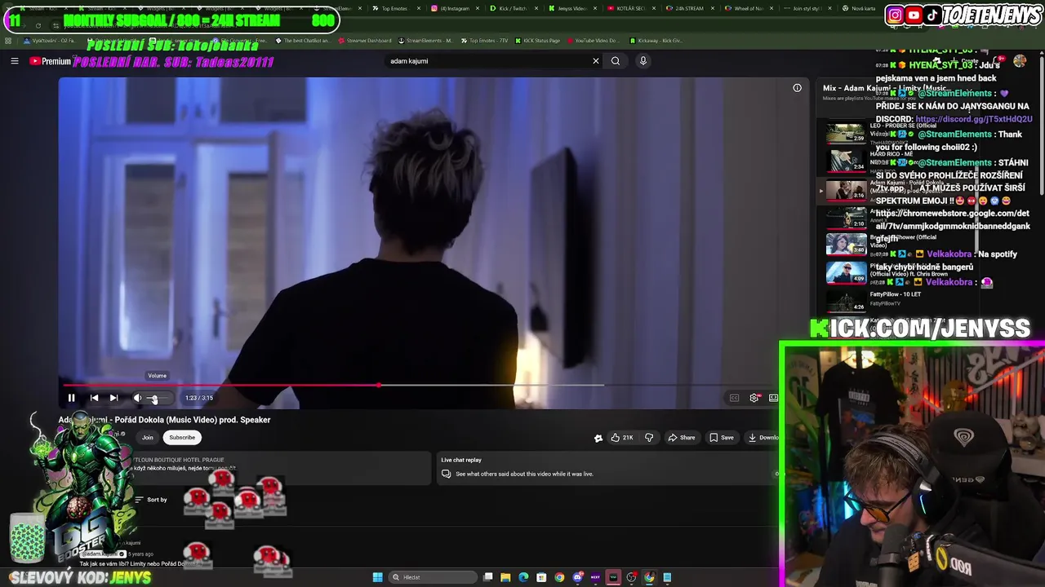Switch player to theater mode
The height and width of the screenshot is (587, 1045).
pyautogui.click(x=773, y=398)
